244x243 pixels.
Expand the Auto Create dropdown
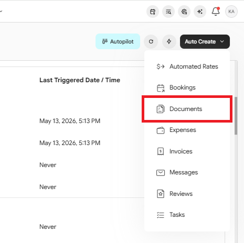point(205,41)
